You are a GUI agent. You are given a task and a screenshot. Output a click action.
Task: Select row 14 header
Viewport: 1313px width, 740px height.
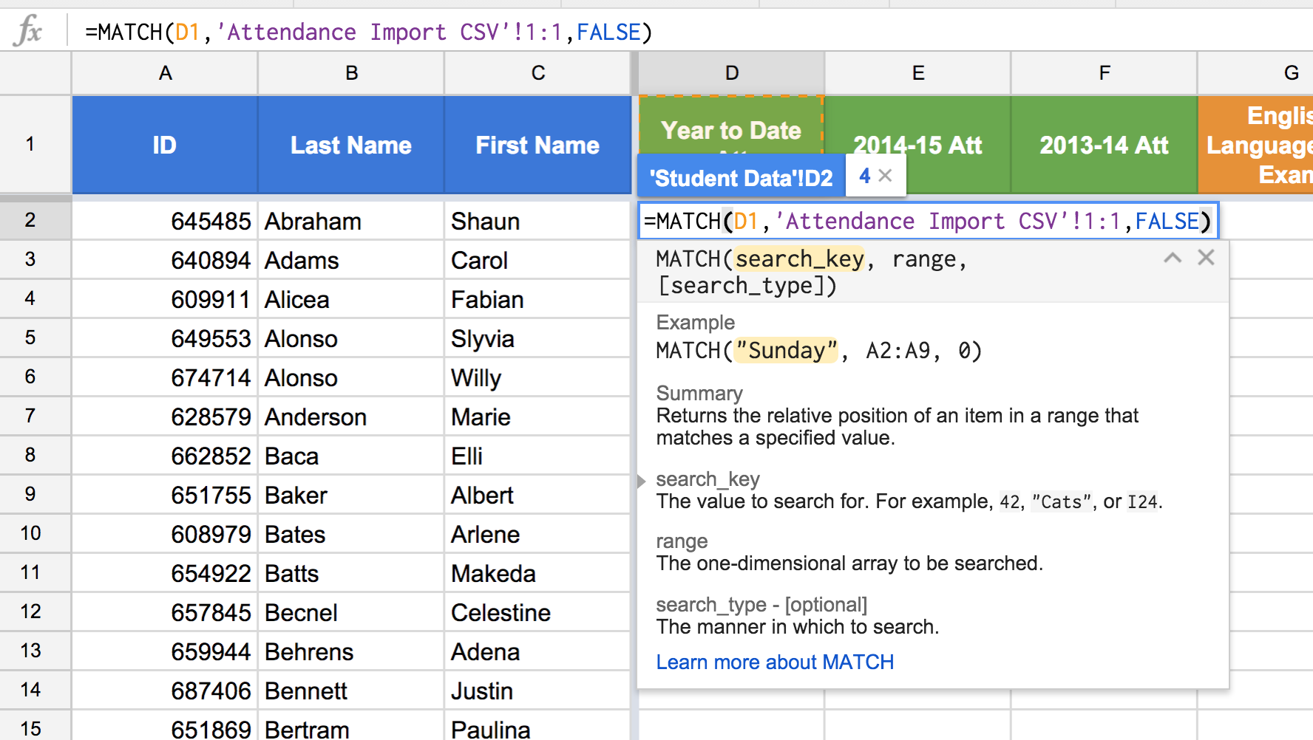click(35, 690)
